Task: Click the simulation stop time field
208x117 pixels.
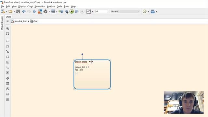Action: pyautogui.click(x=101, y=11)
